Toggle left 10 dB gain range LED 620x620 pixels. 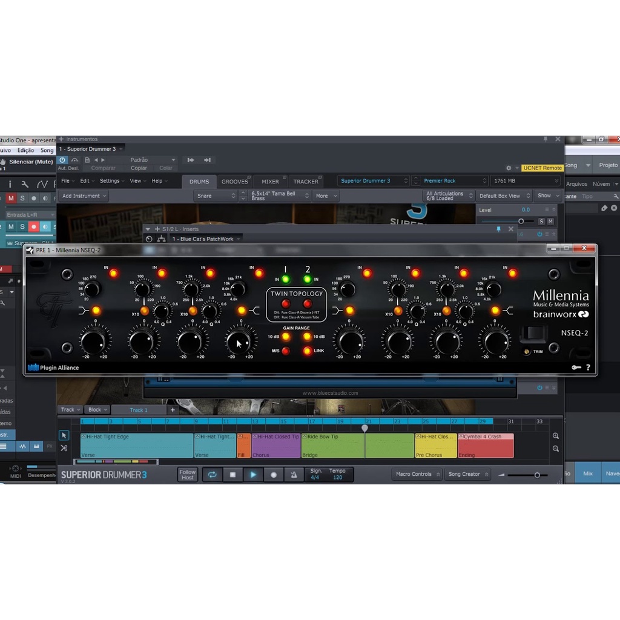click(x=286, y=337)
